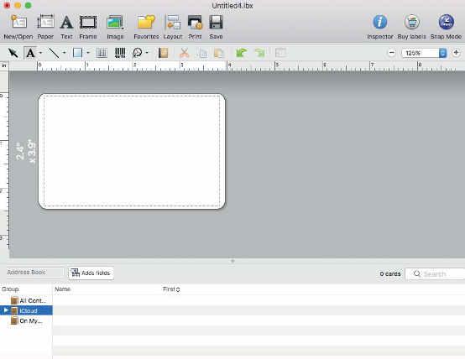Insert a table object
465x359 pixels.
click(x=102, y=53)
